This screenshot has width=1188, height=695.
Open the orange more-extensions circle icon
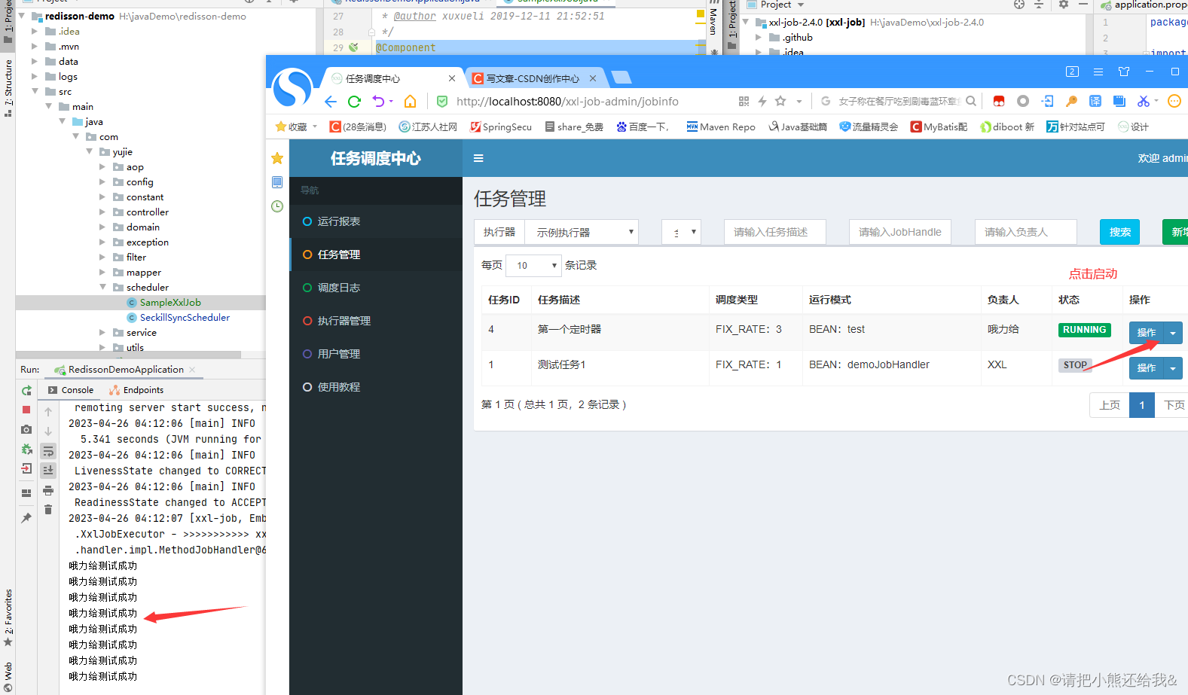click(1174, 101)
